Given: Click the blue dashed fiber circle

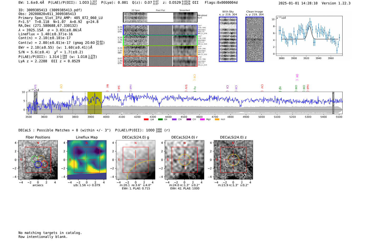Looking at the screenshot, I should point(38,164).
